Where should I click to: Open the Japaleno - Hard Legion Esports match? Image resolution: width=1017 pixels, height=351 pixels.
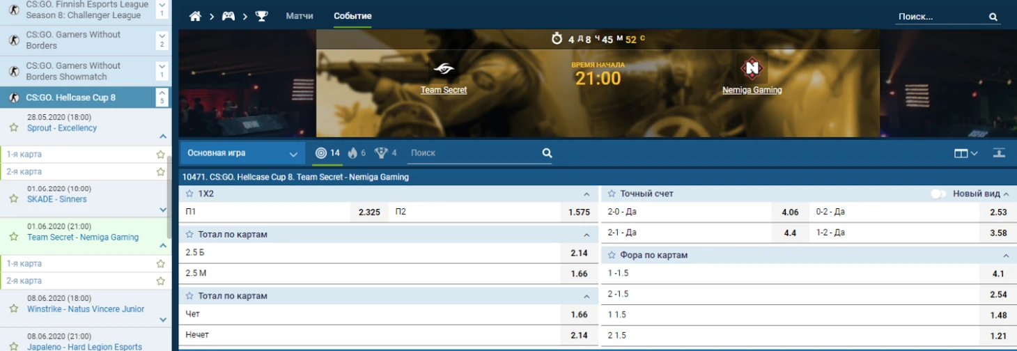click(x=84, y=347)
